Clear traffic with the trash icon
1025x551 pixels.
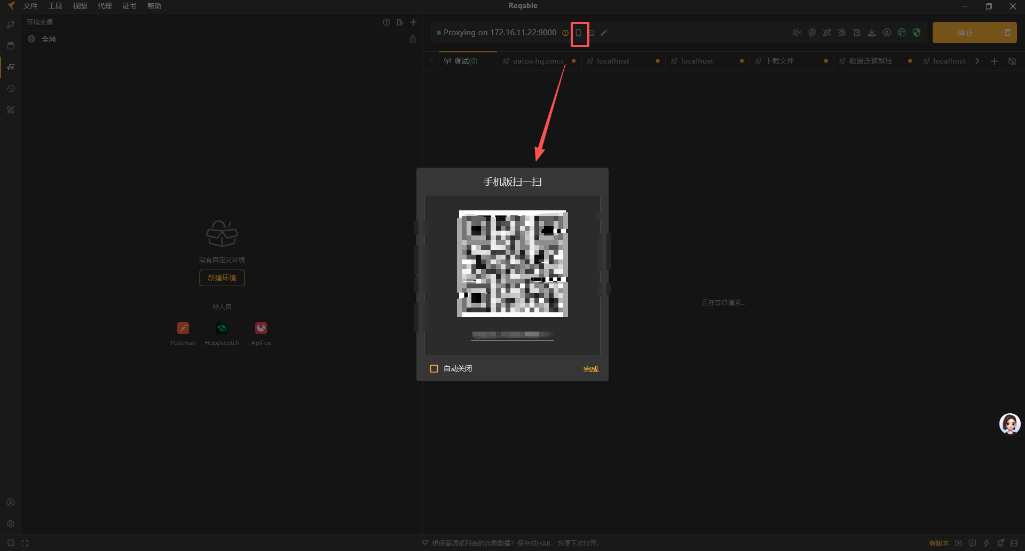pyautogui.click(x=1008, y=33)
